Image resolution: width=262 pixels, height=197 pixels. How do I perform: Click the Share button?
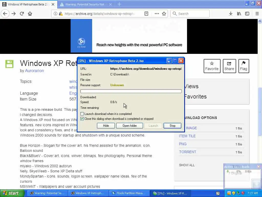click(229, 66)
